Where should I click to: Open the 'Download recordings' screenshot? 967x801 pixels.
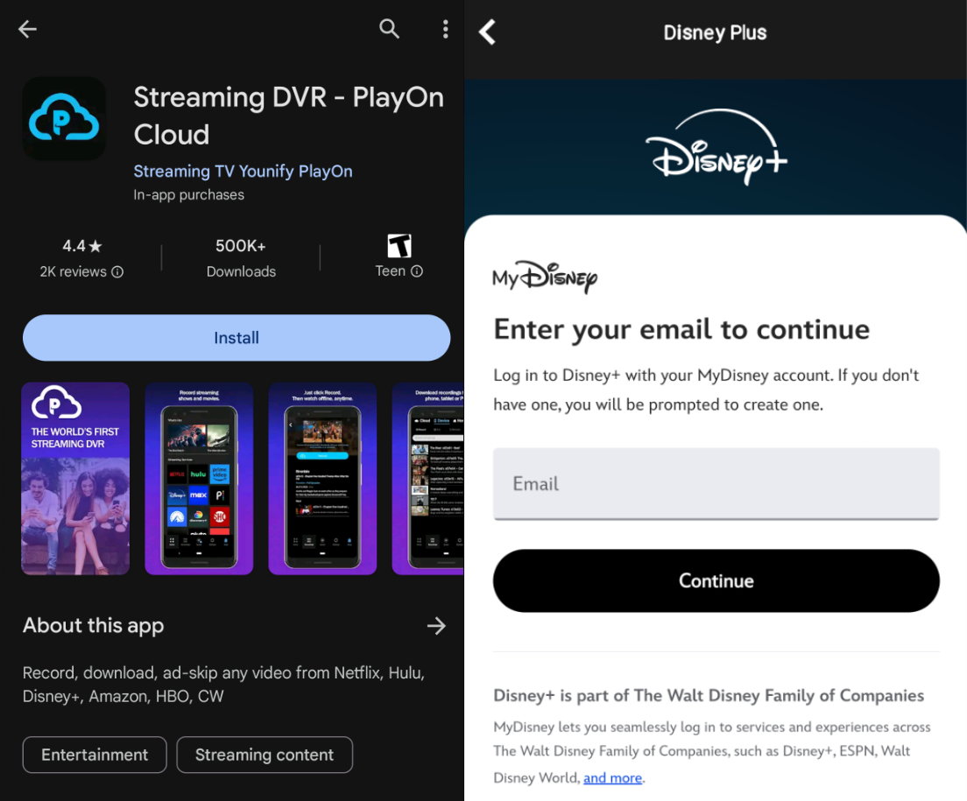pos(427,479)
